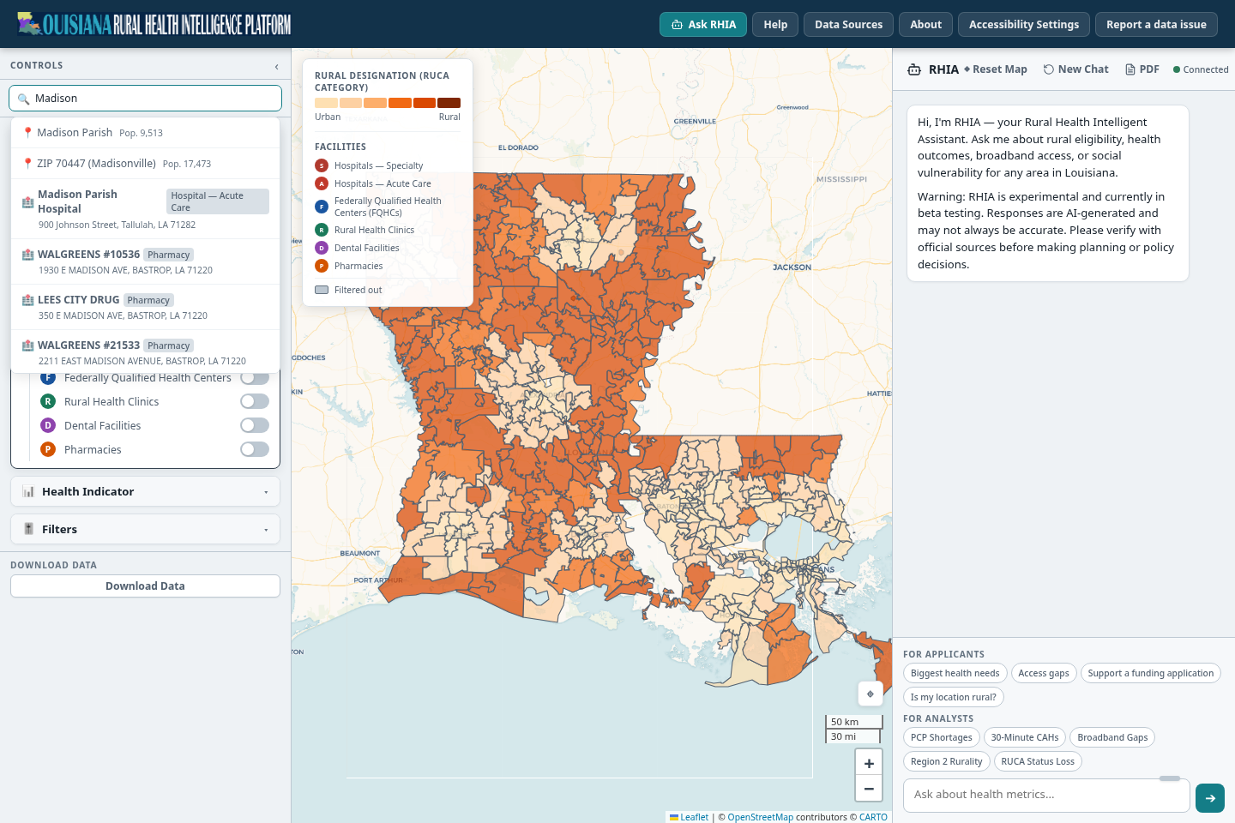Click the Madison Parish location pin icon

click(x=27, y=133)
